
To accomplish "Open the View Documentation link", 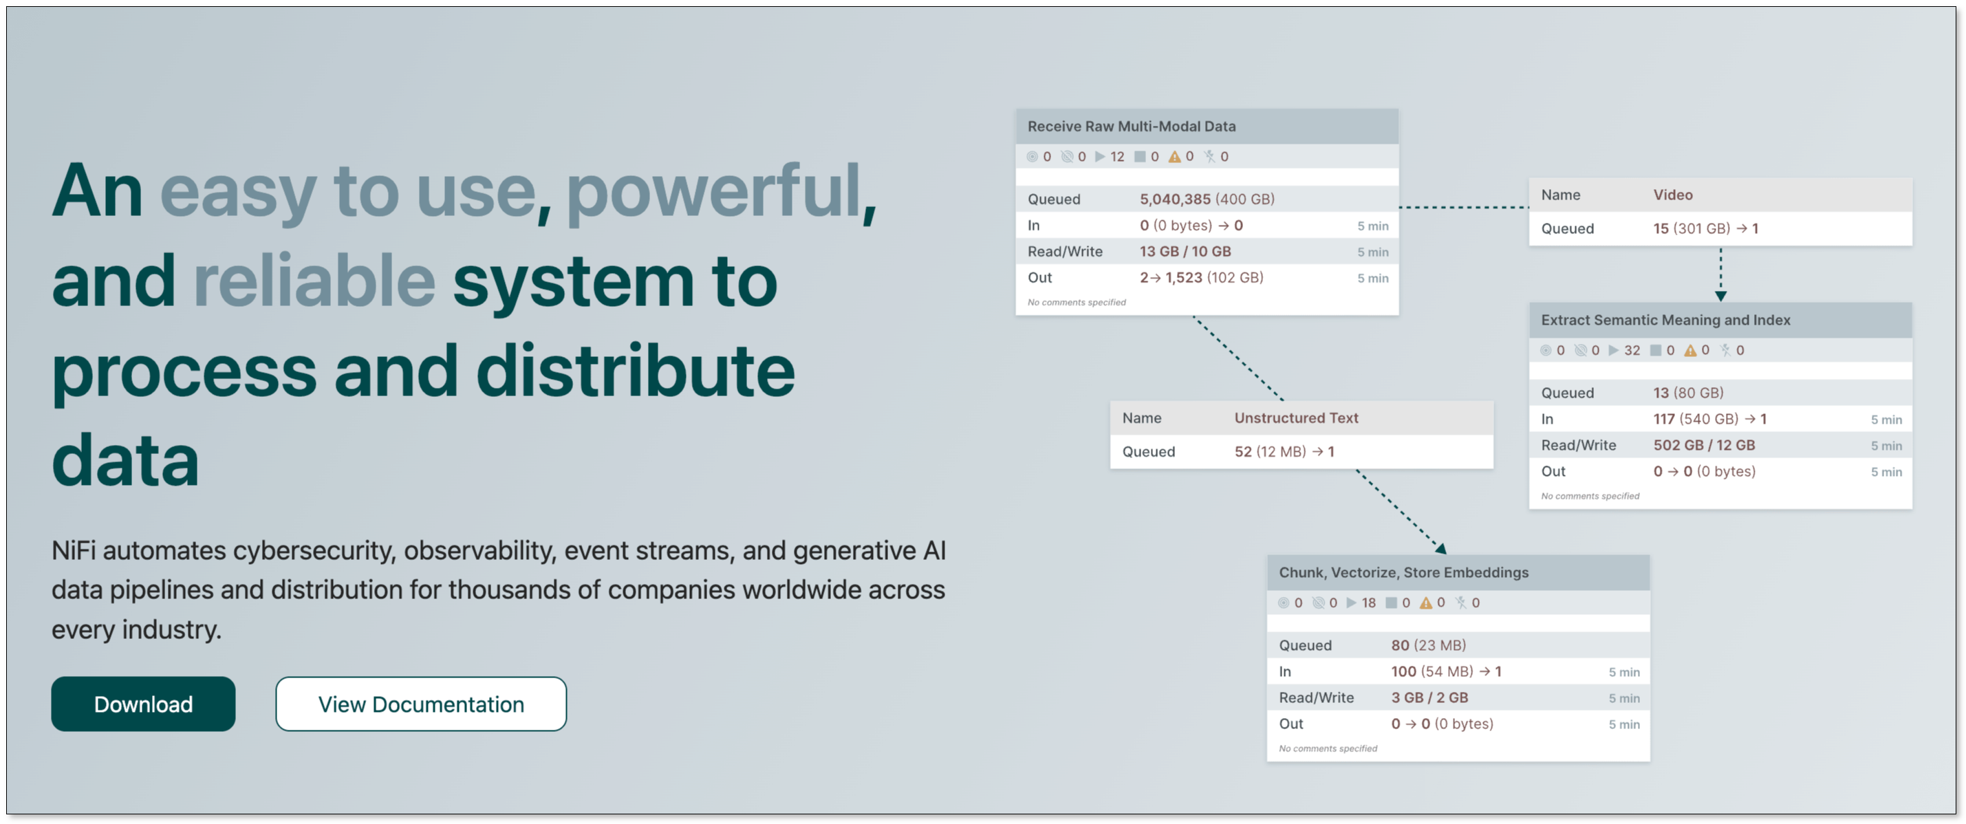I will 420,704.
